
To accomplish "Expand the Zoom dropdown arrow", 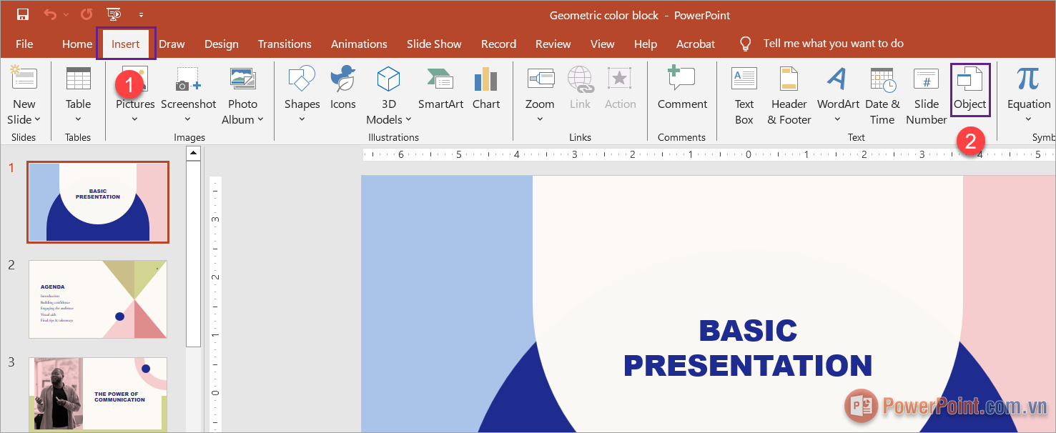I will 540,119.
